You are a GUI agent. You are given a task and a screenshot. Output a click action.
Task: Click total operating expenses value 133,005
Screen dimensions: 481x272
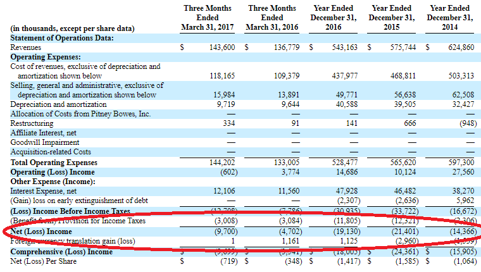[287, 163]
